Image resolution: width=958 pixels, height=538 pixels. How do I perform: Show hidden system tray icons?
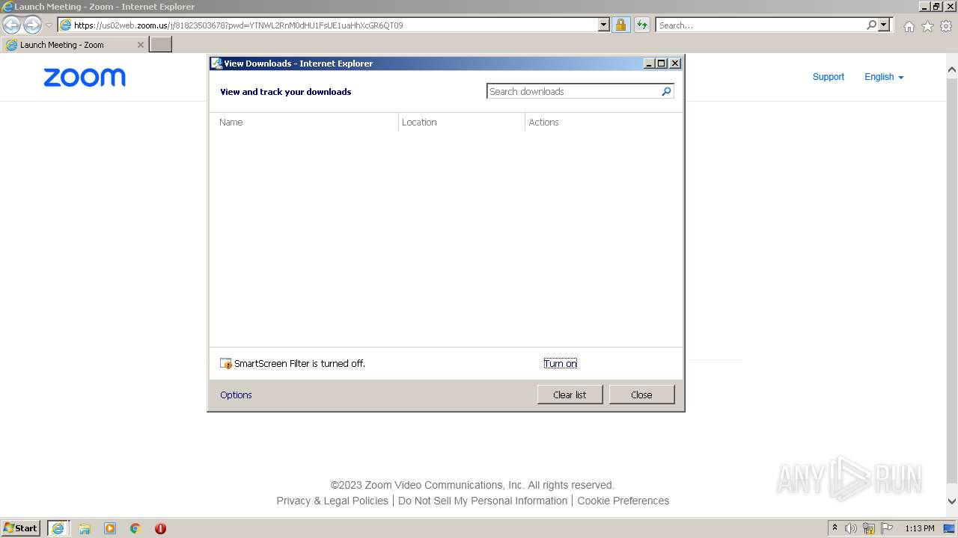point(835,528)
